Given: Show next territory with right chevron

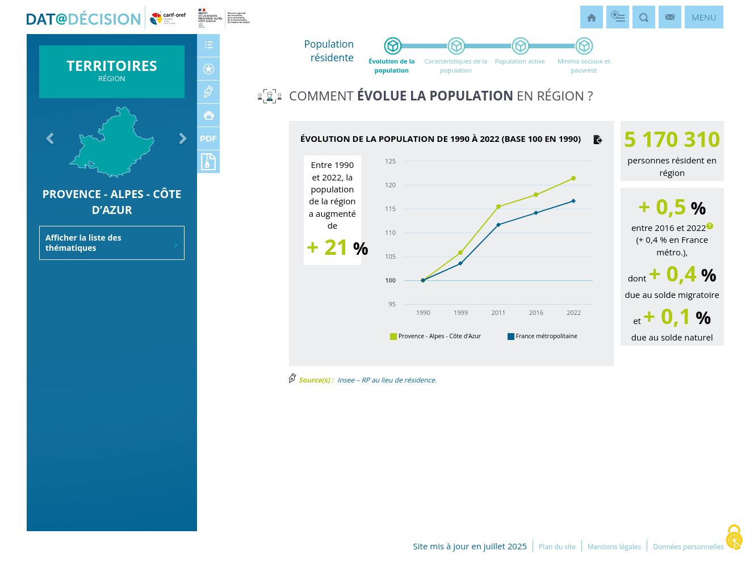Looking at the screenshot, I should point(182,138).
